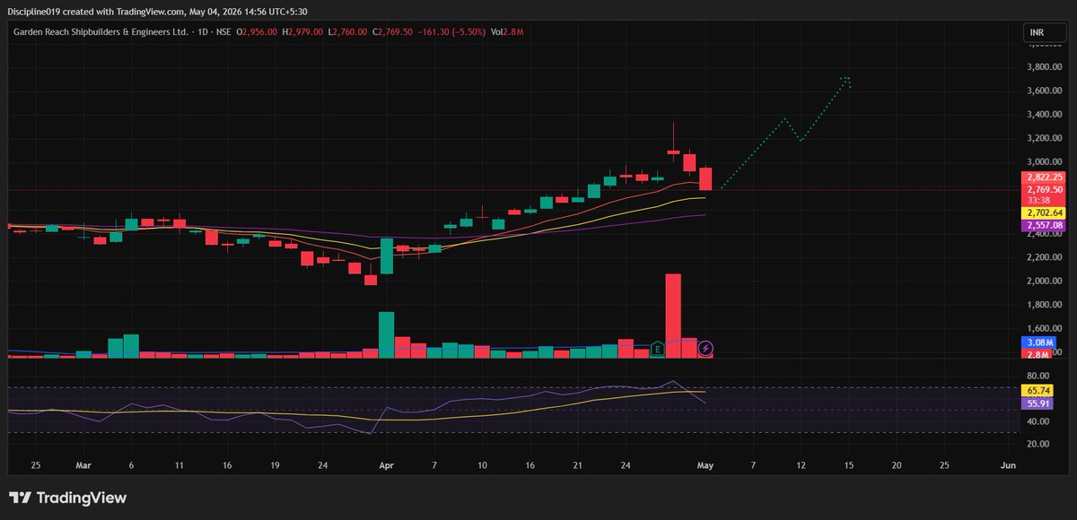
Task: Click the blue 3.08M volume average label
Action: pyautogui.click(x=1038, y=342)
